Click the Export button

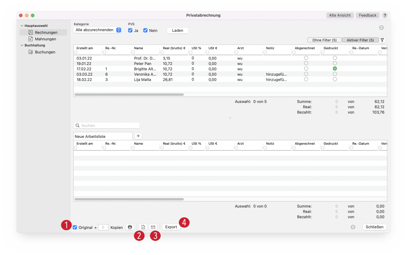click(171, 227)
